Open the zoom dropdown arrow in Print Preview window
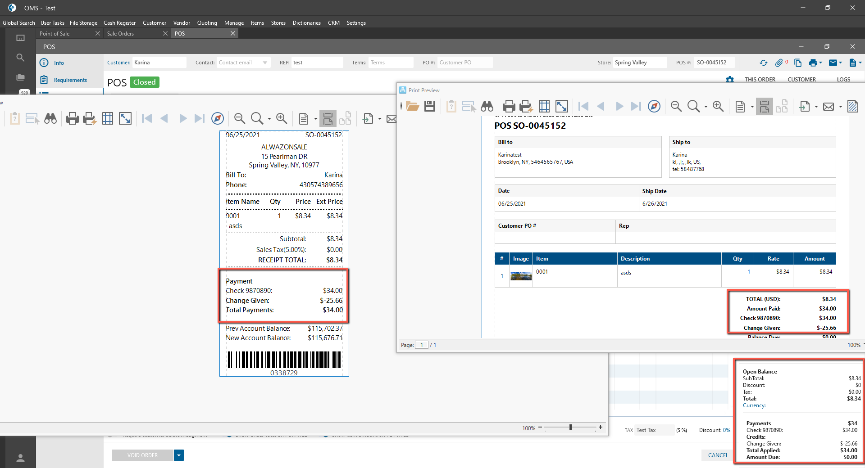 click(x=706, y=107)
